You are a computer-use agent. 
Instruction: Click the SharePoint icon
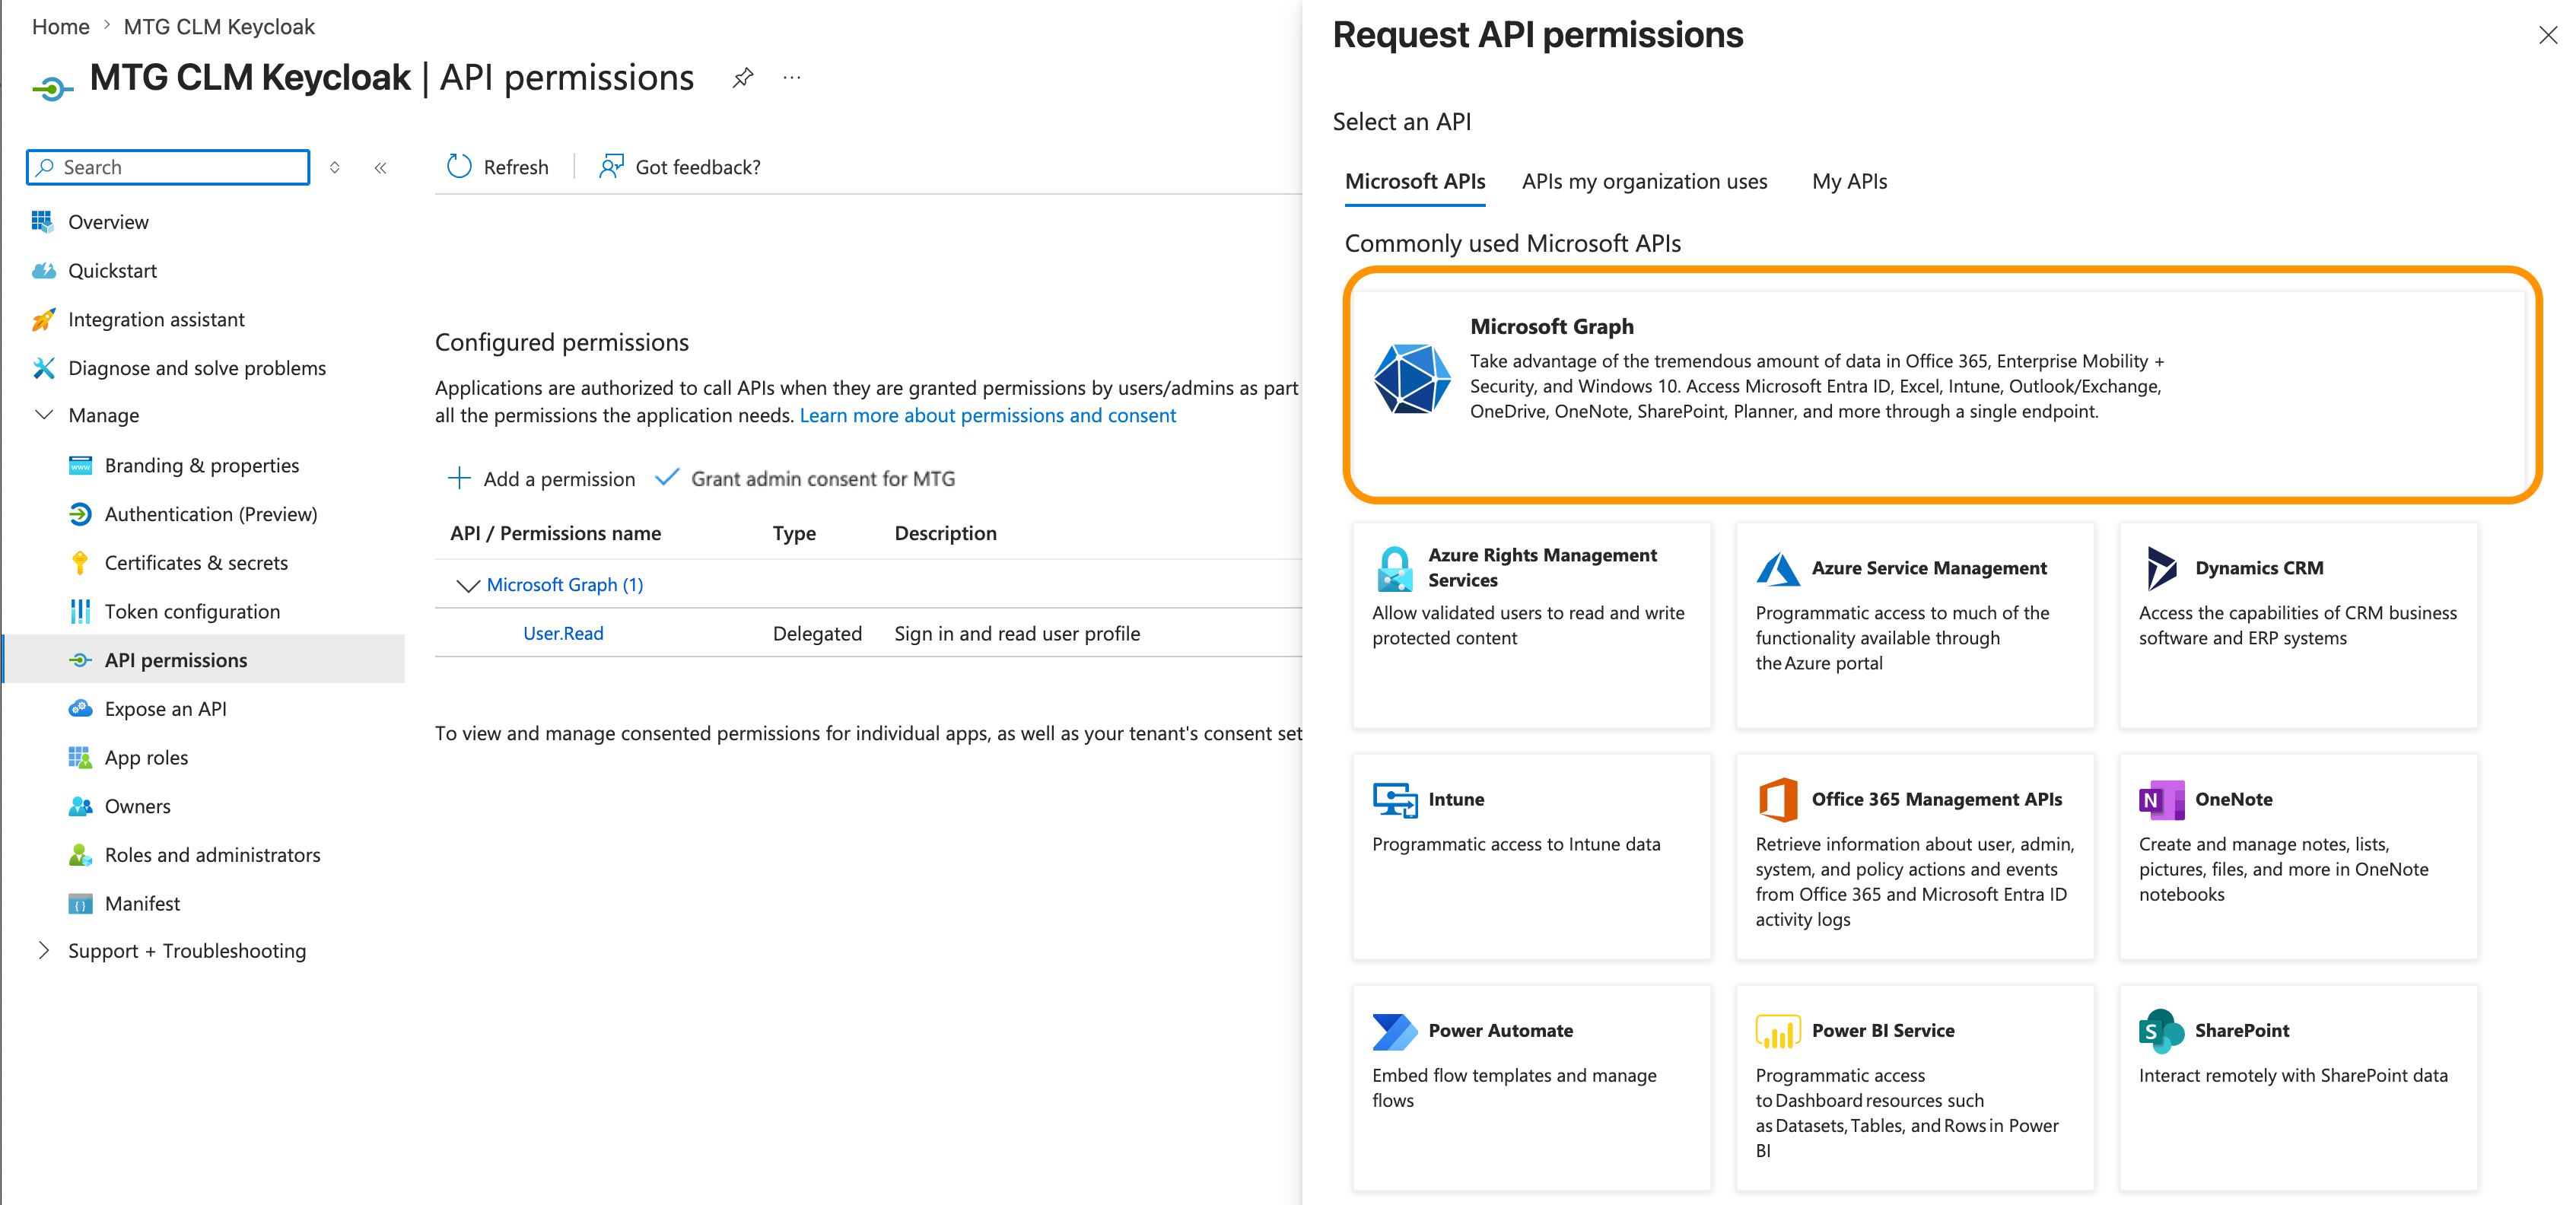coord(2161,1031)
